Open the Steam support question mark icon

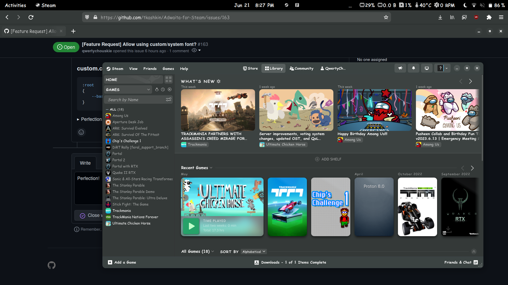click(x=440, y=68)
